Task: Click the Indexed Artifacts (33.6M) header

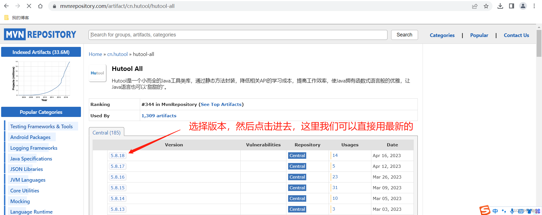Action: click(41, 52)
